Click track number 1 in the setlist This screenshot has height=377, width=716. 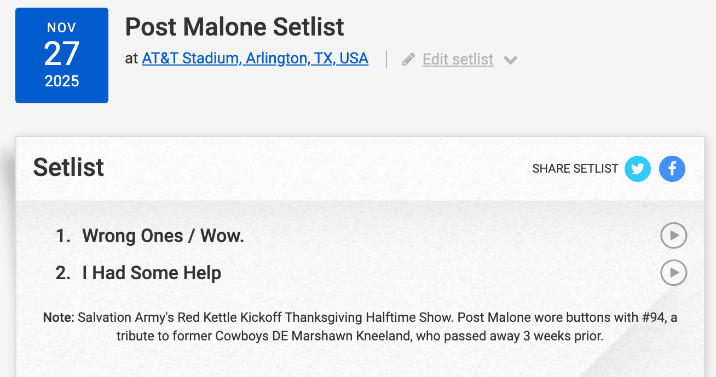pyautogui.click(x=63, y=236)
